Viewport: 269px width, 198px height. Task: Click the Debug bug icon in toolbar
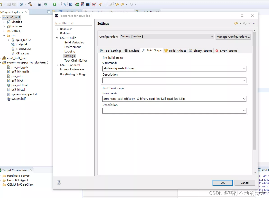coord(46,4)
